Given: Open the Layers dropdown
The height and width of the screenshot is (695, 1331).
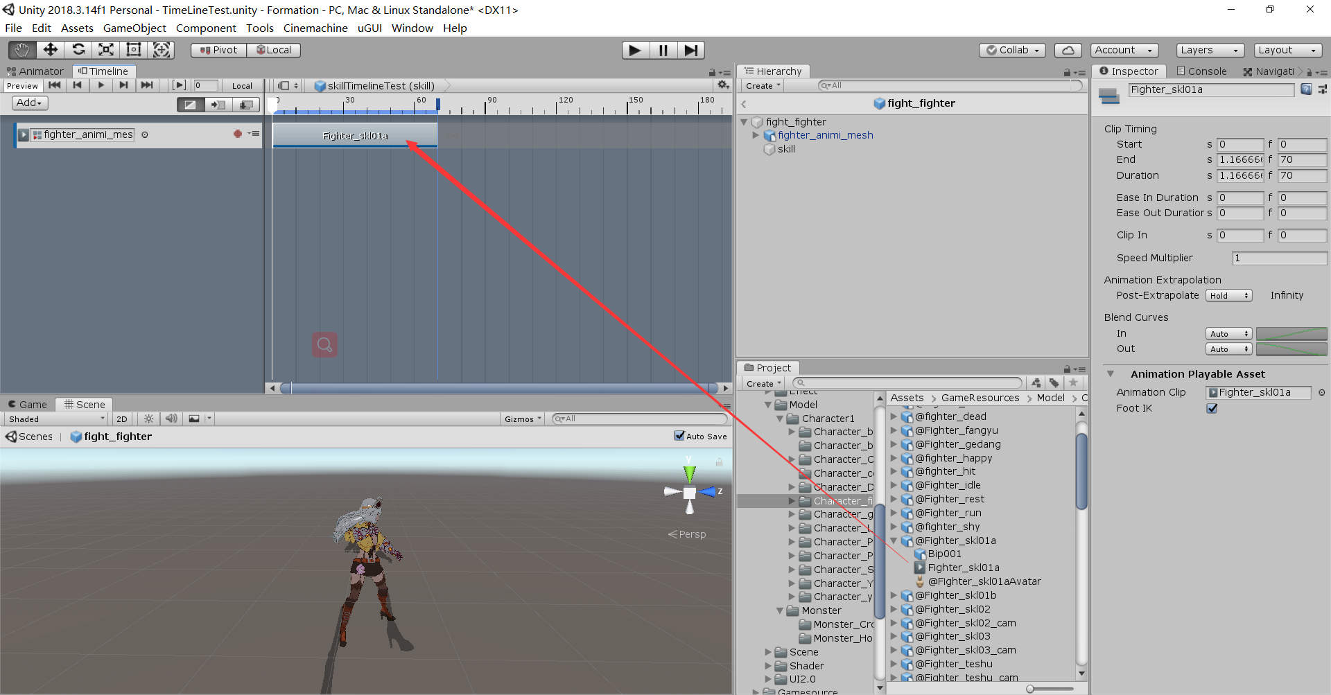Looking at the screenshot, I should click(1210, 50).
